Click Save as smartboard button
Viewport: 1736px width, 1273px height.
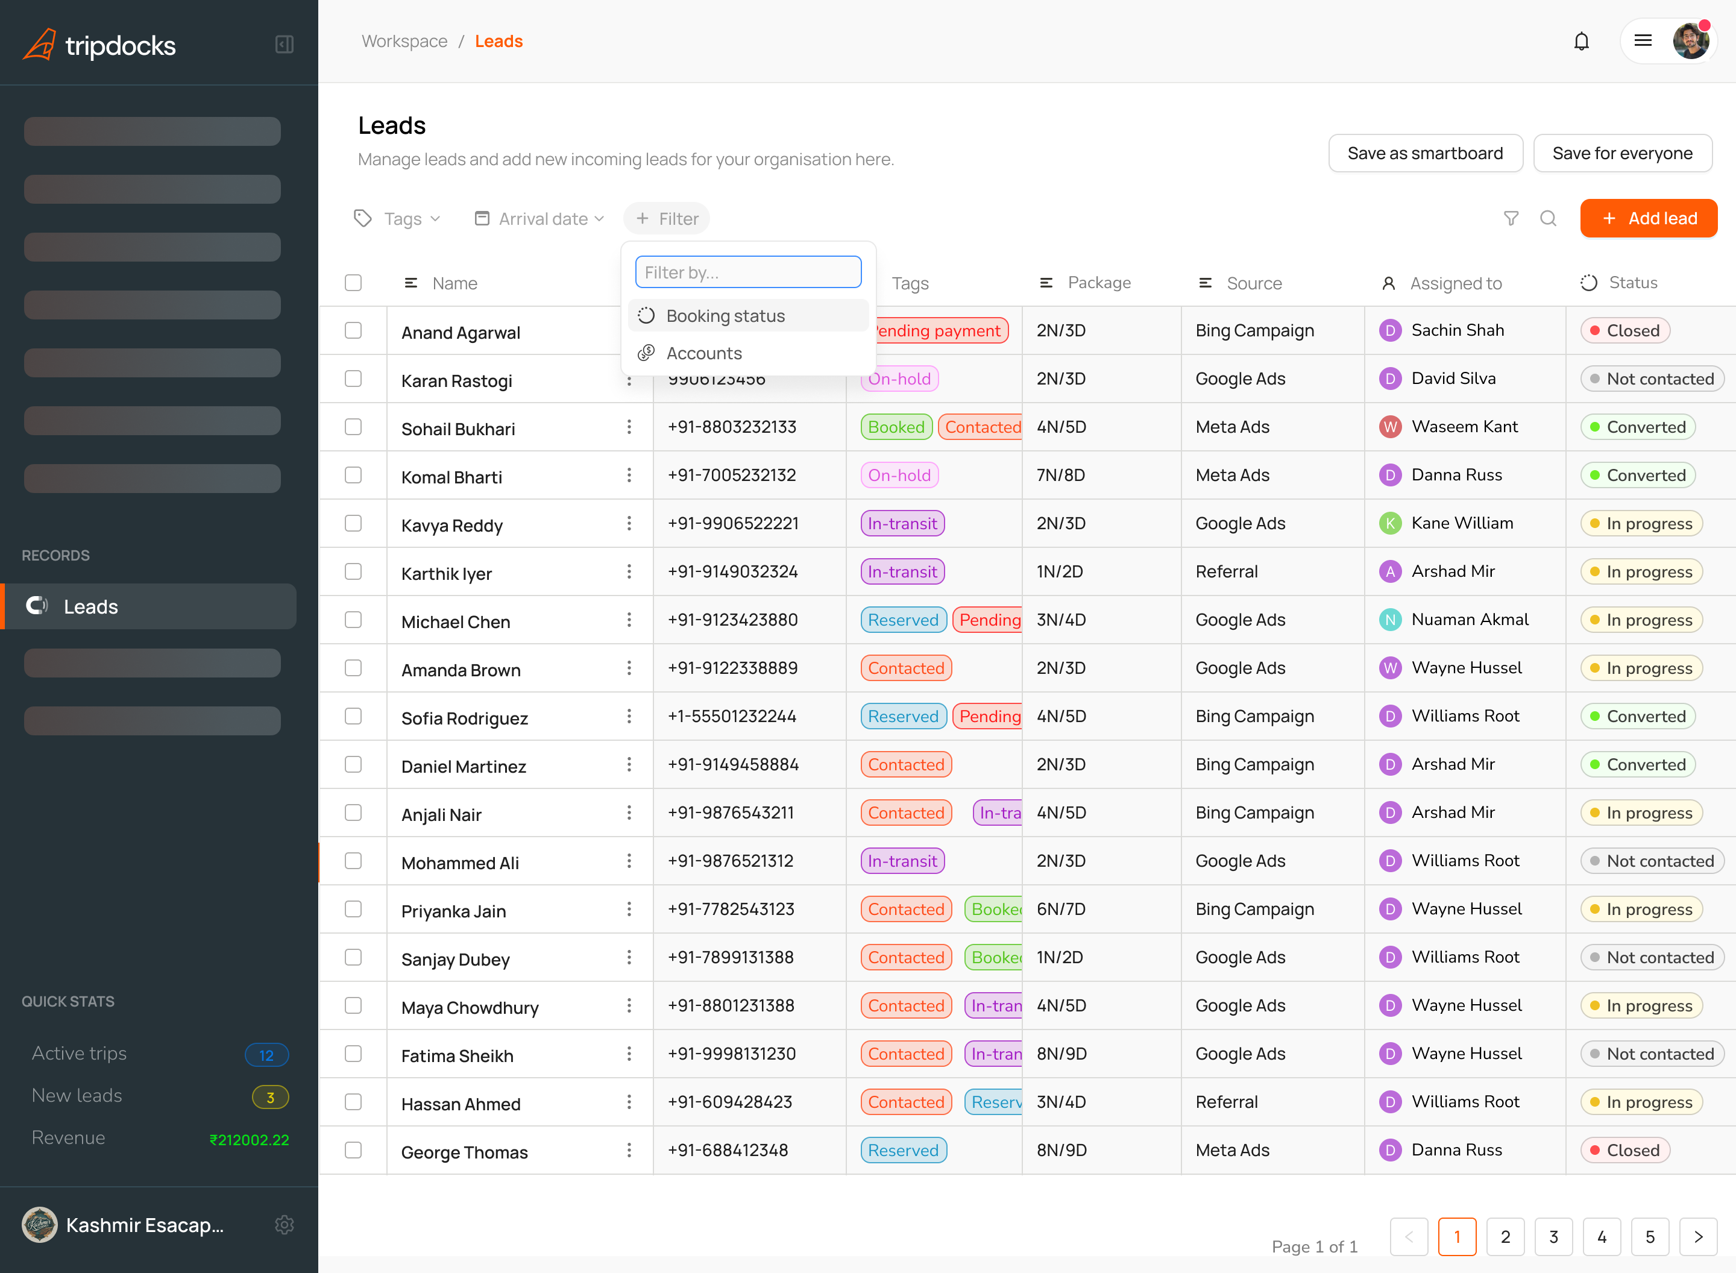(1425, 152)
